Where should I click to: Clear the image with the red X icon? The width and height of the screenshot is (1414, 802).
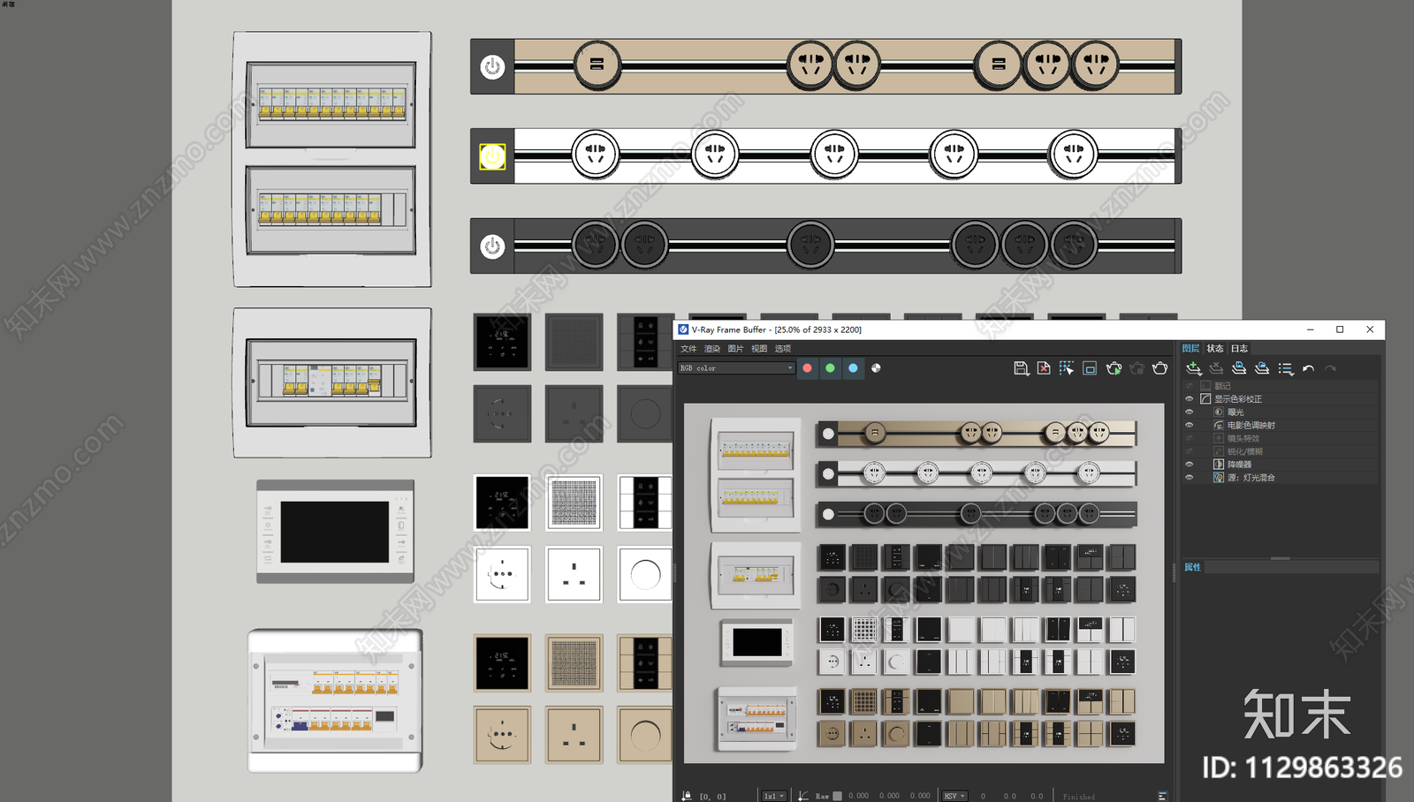(1044, 368)
